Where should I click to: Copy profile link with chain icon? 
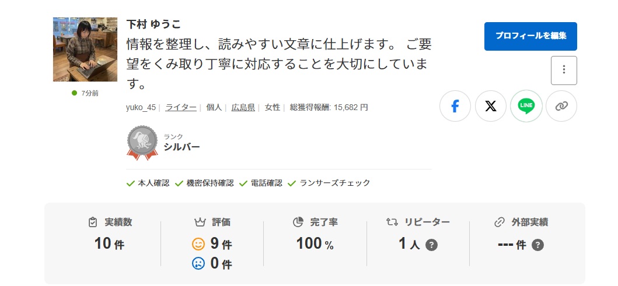tap(561, 106)
